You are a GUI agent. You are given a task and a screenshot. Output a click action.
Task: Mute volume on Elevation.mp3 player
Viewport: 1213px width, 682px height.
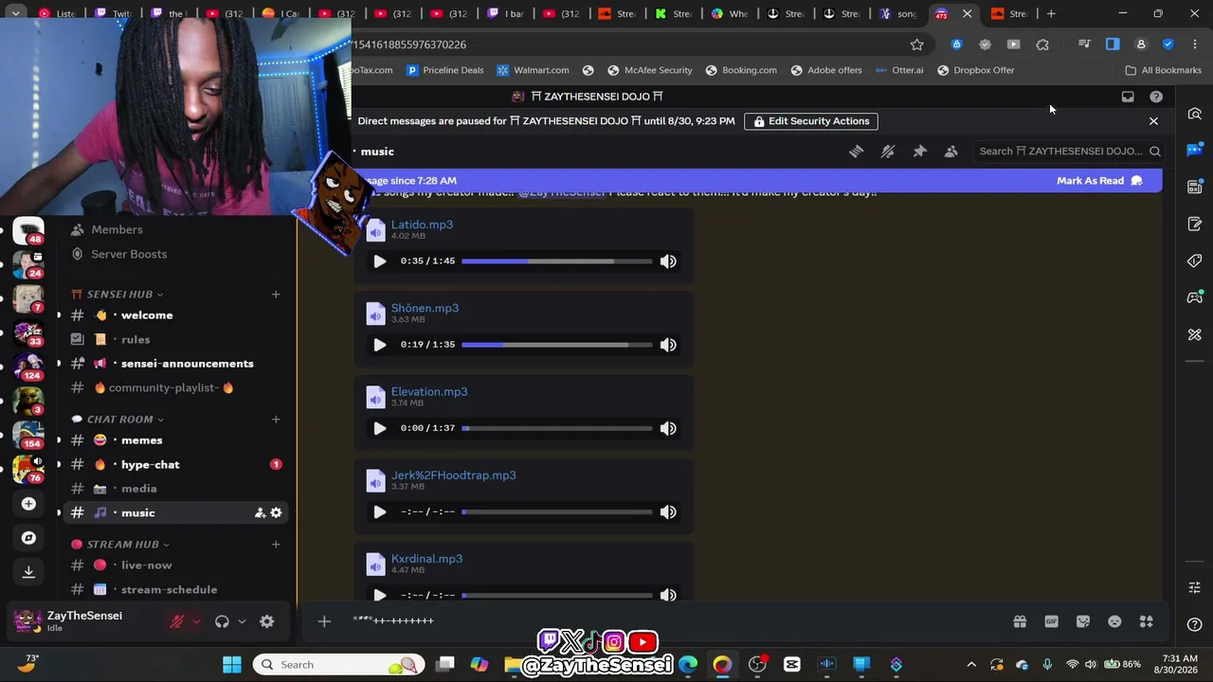coord(668,428)
